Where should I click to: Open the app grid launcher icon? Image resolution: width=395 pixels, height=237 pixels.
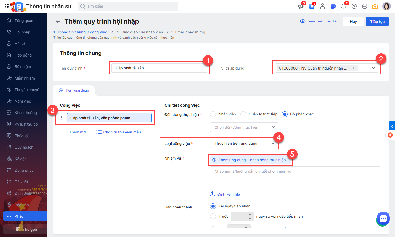(7, 6)
